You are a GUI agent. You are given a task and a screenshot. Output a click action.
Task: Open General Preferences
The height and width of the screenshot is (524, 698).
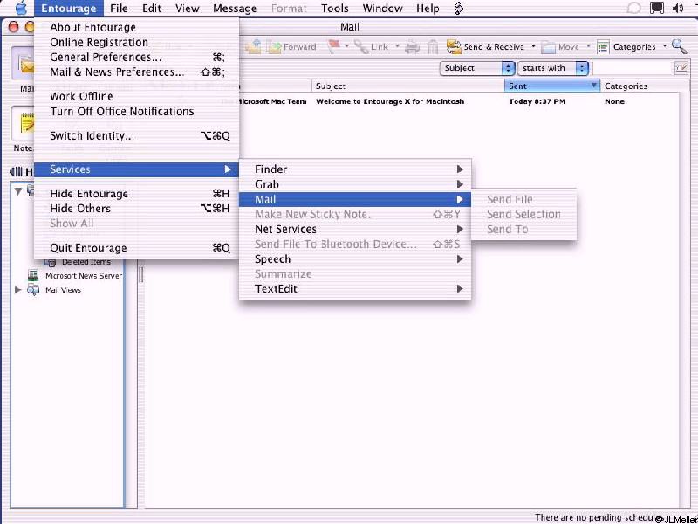point(137,57)
